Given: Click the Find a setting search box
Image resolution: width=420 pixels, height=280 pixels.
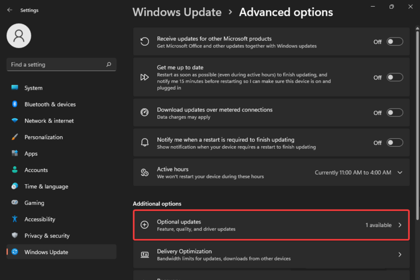Looking at the screenshot, I should coord(56,64).
